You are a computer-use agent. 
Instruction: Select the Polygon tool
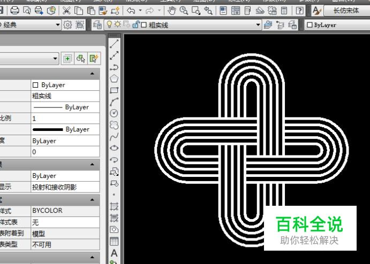[114, 79]
